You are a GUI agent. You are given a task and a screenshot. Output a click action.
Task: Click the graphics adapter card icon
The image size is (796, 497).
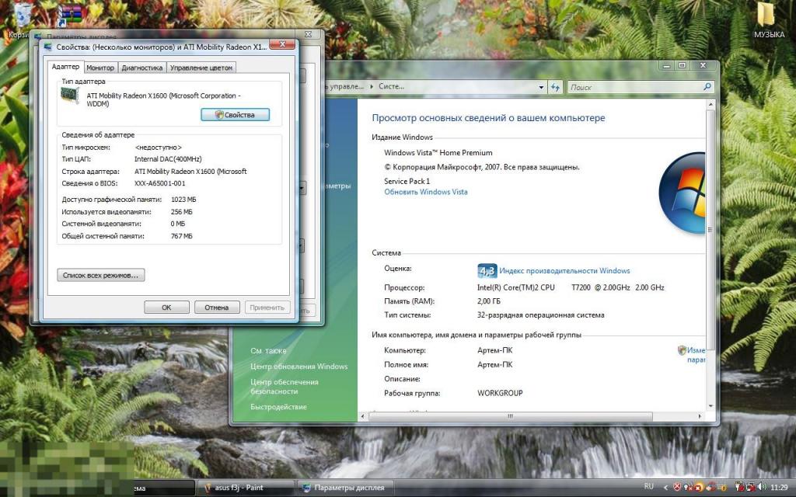[70, 96]
